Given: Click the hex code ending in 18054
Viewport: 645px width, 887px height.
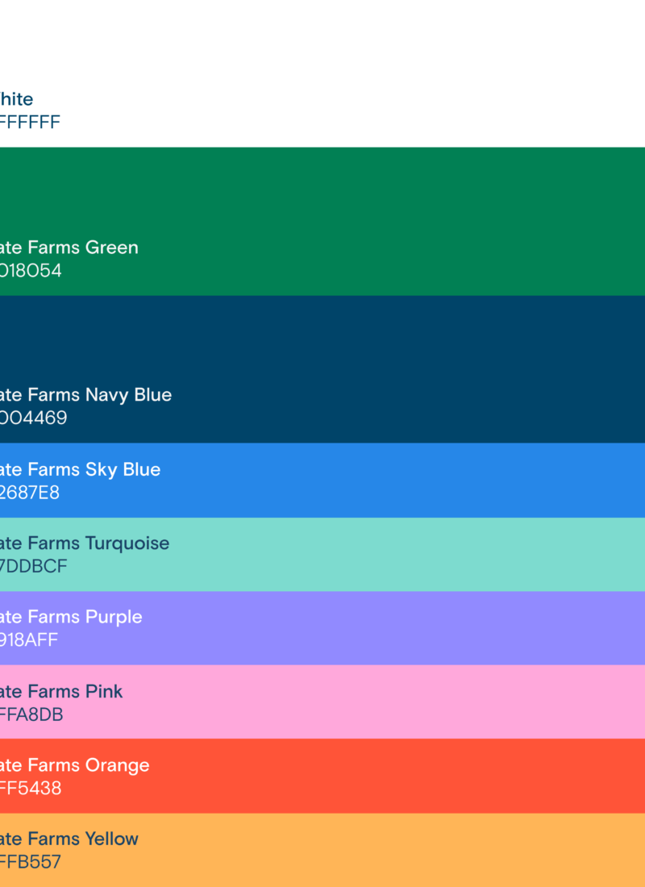Looking at the screenshot, I should [31, 270].
